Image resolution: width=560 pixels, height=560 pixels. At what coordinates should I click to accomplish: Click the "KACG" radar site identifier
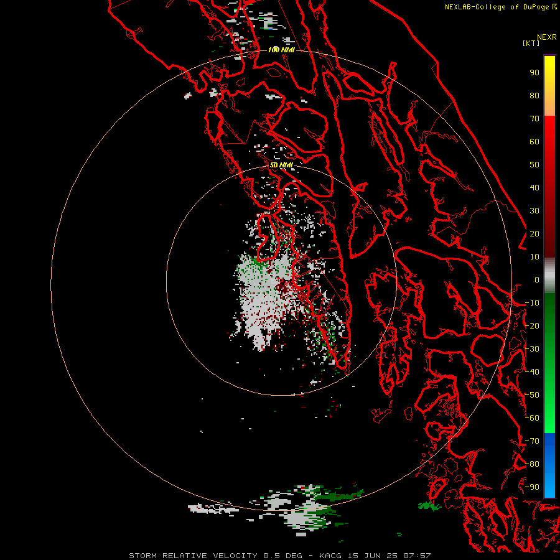pyautogui.click(x=331, y=556)
